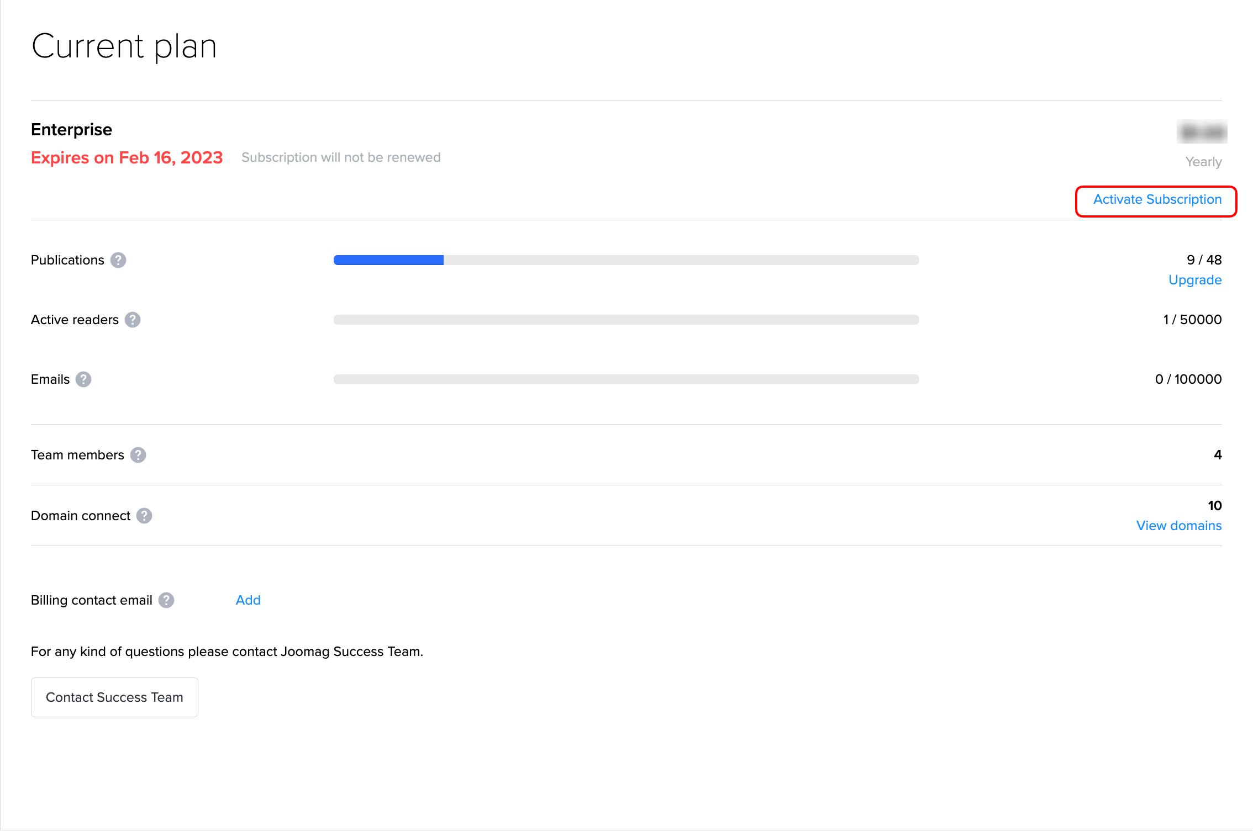Click the Domain connect help icon
The height and width of the screenshot is (831, 1253).
(144, 516)
